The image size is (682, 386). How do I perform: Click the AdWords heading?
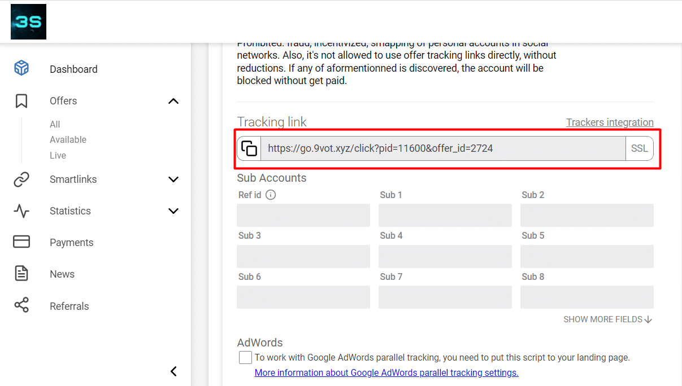pyautogui.click(x=260, y=343)
